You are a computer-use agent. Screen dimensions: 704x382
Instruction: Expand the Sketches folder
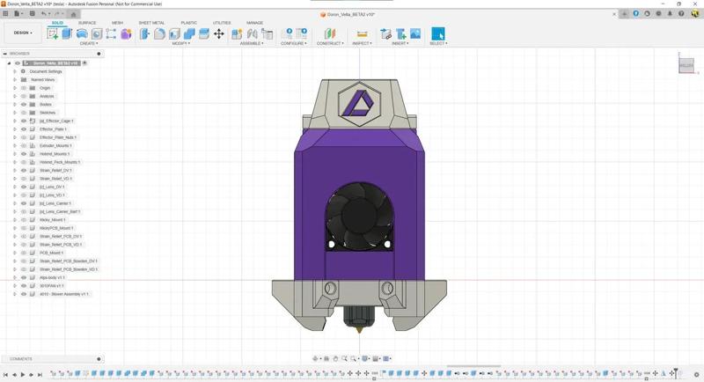[15, 113]
